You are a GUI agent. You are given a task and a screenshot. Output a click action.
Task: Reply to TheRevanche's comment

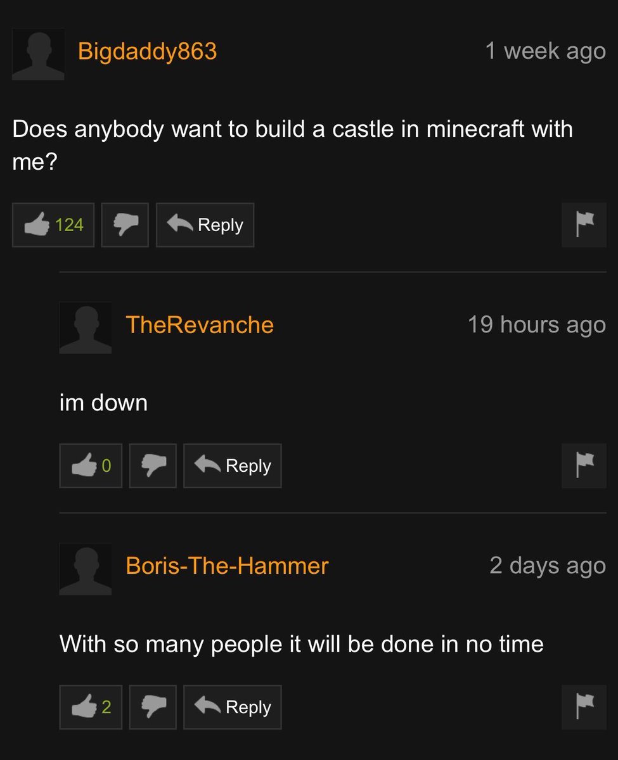233,465
